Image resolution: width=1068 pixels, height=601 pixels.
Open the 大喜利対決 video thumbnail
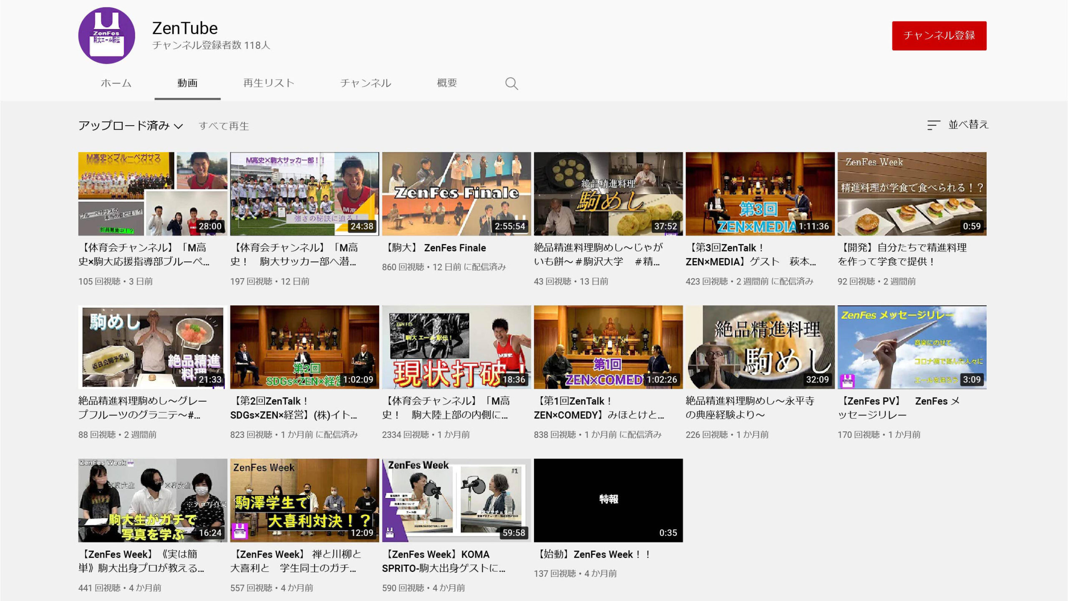tap(305, 500)
